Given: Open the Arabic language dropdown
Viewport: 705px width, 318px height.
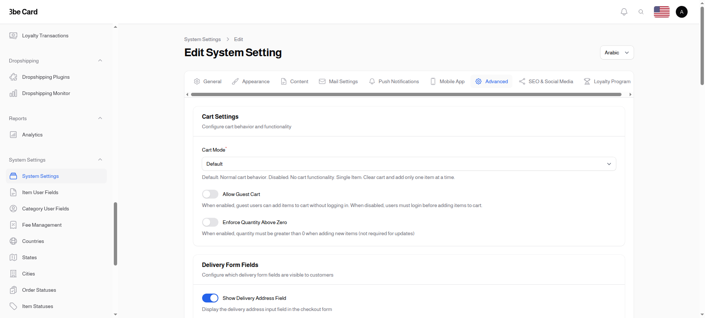Looking at the screenshot, I should tap(616, 53).
